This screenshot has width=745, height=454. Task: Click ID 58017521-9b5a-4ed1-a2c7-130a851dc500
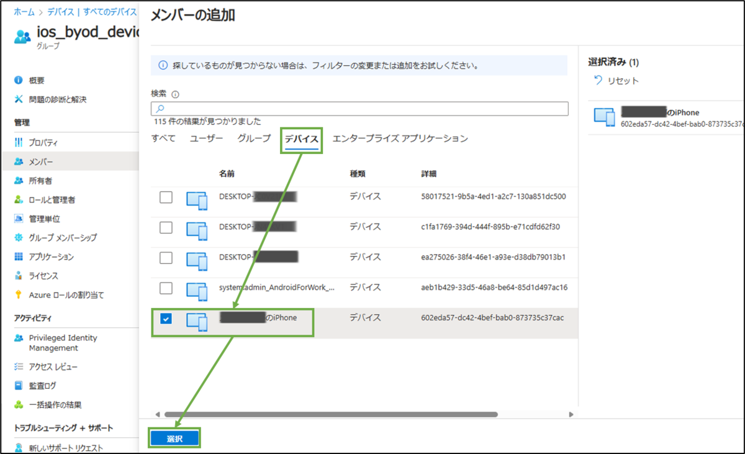coord(493,197)
